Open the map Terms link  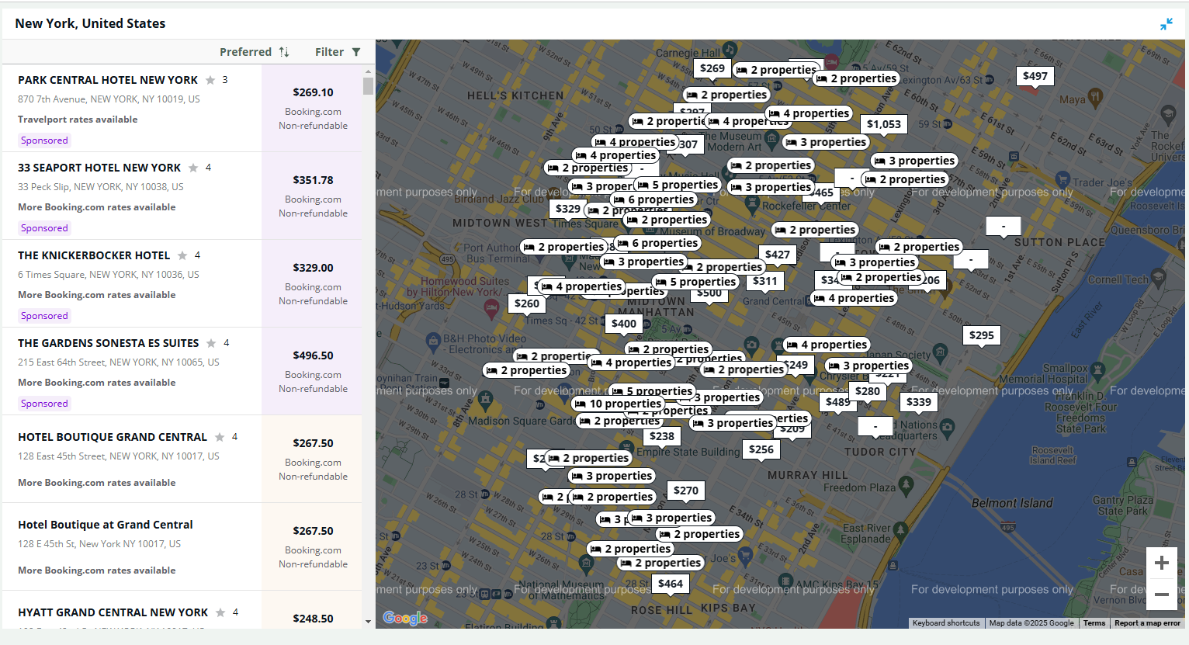point(1094,623)
